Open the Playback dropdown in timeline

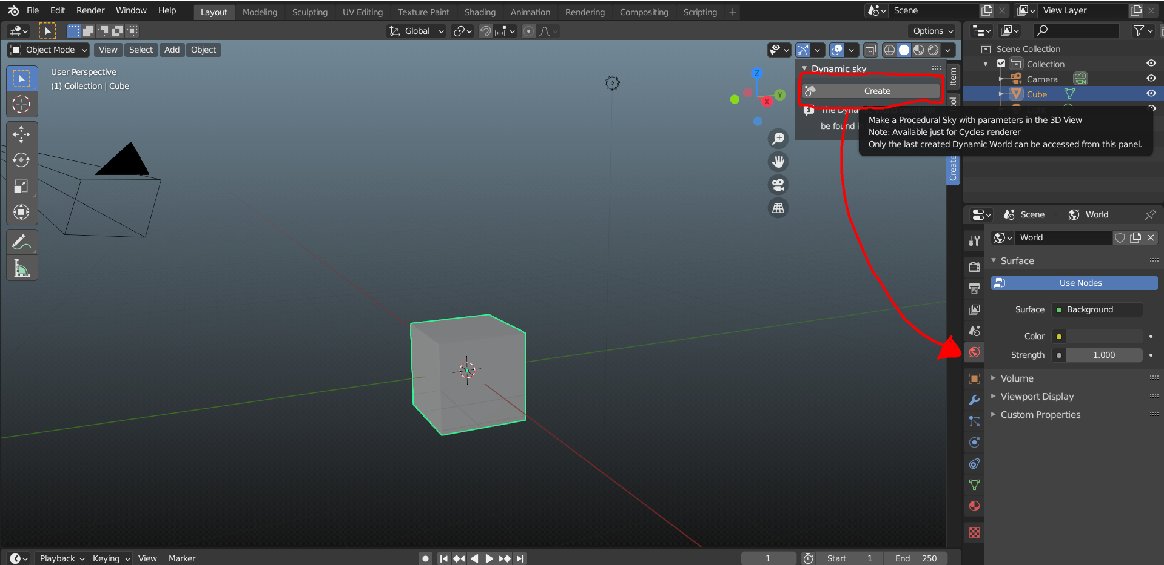61,558
